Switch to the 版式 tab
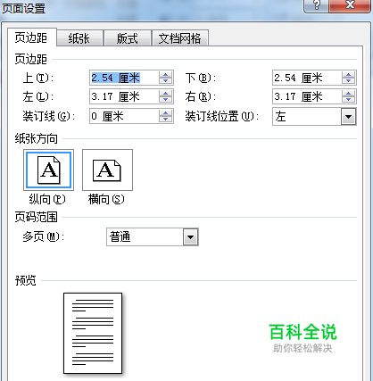Viewport: 373px width, 381px height. point(128,37)
